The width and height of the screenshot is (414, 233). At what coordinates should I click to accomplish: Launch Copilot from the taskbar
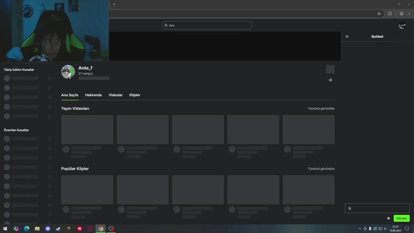[x=16, y=229]
